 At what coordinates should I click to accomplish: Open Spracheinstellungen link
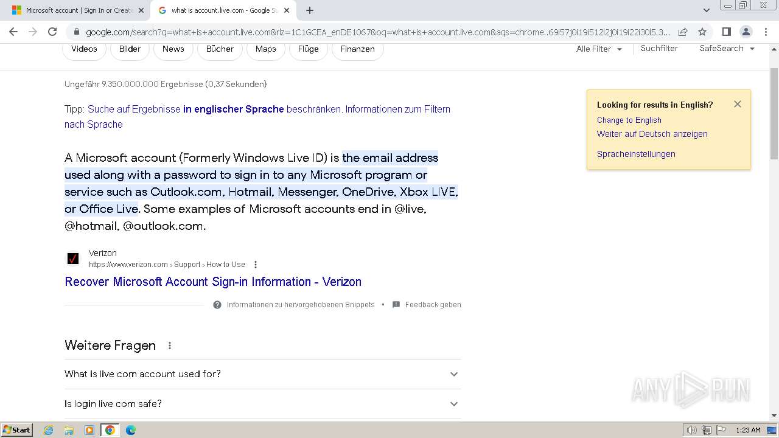(x=636, y=154)
